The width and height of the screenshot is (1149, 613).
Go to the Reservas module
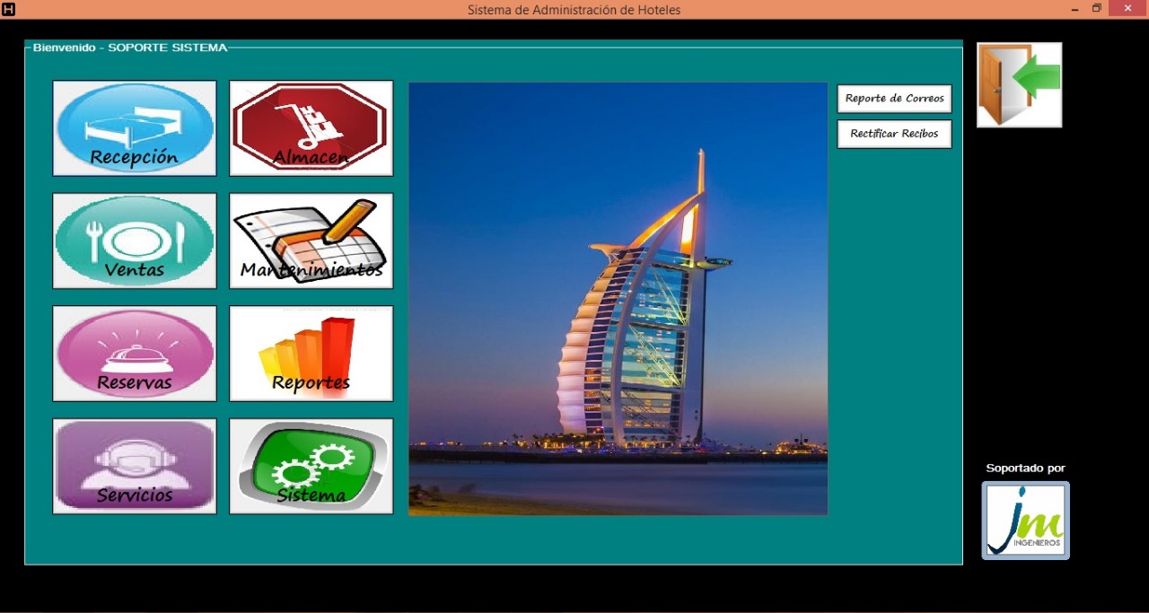click(135, 353)
